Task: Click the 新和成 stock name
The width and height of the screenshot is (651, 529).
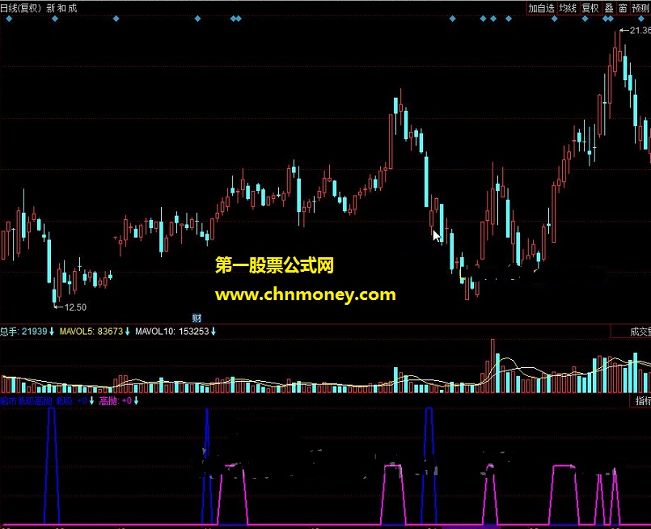Action: pyautogui.click(x=61, y=8)
